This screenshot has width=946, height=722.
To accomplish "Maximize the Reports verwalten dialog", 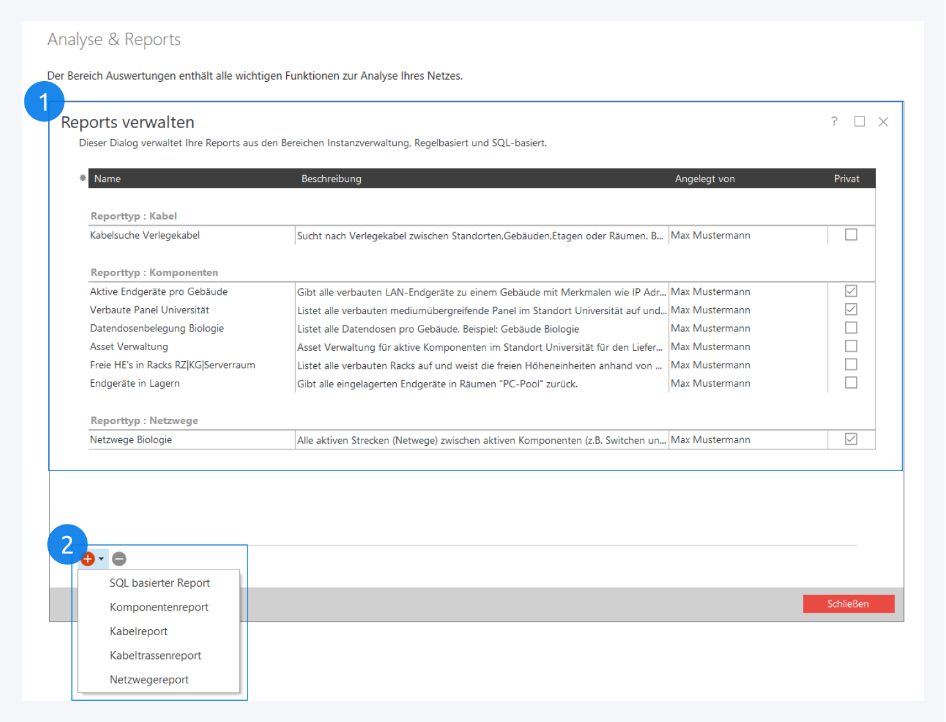I will [859, 122].
